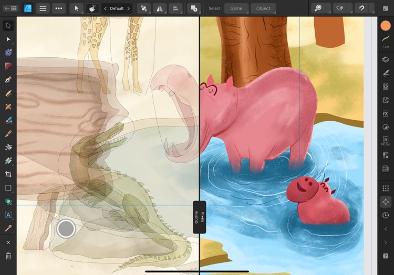Select the Vector Crop tool
Viewport: 394px width, 275px height.
8,174
